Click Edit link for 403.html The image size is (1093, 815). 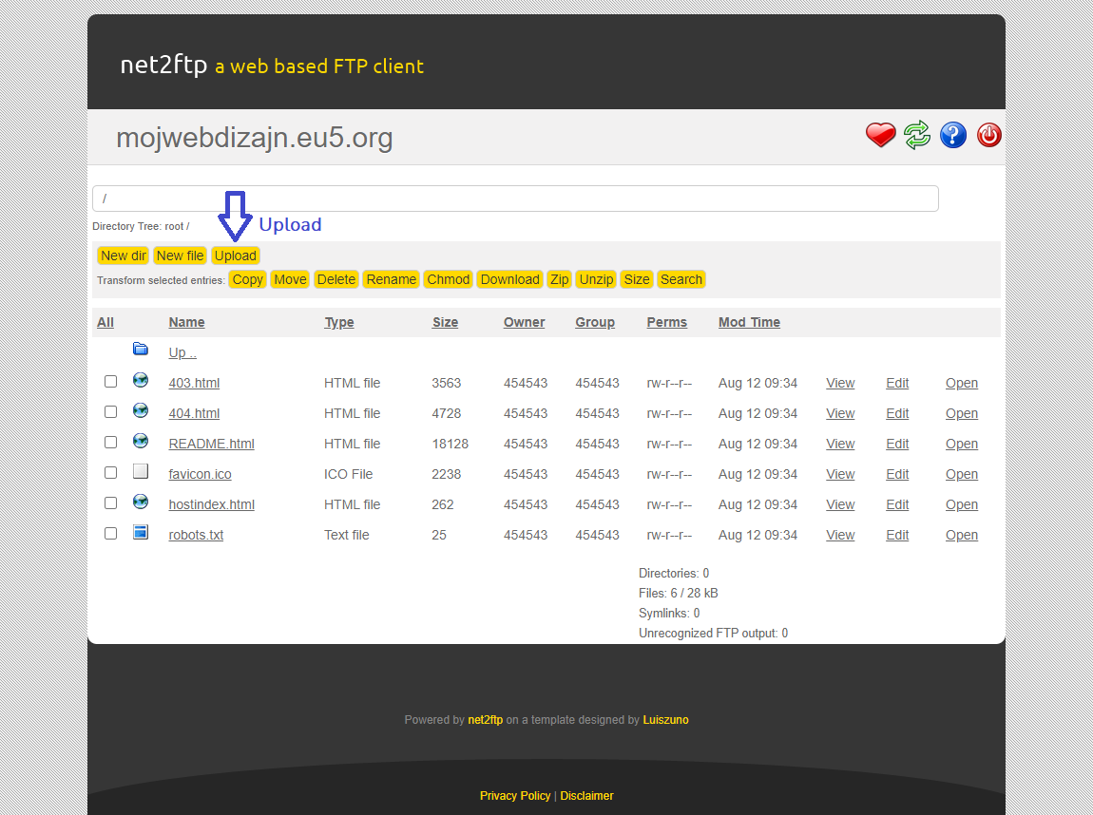tap(897, 383)
